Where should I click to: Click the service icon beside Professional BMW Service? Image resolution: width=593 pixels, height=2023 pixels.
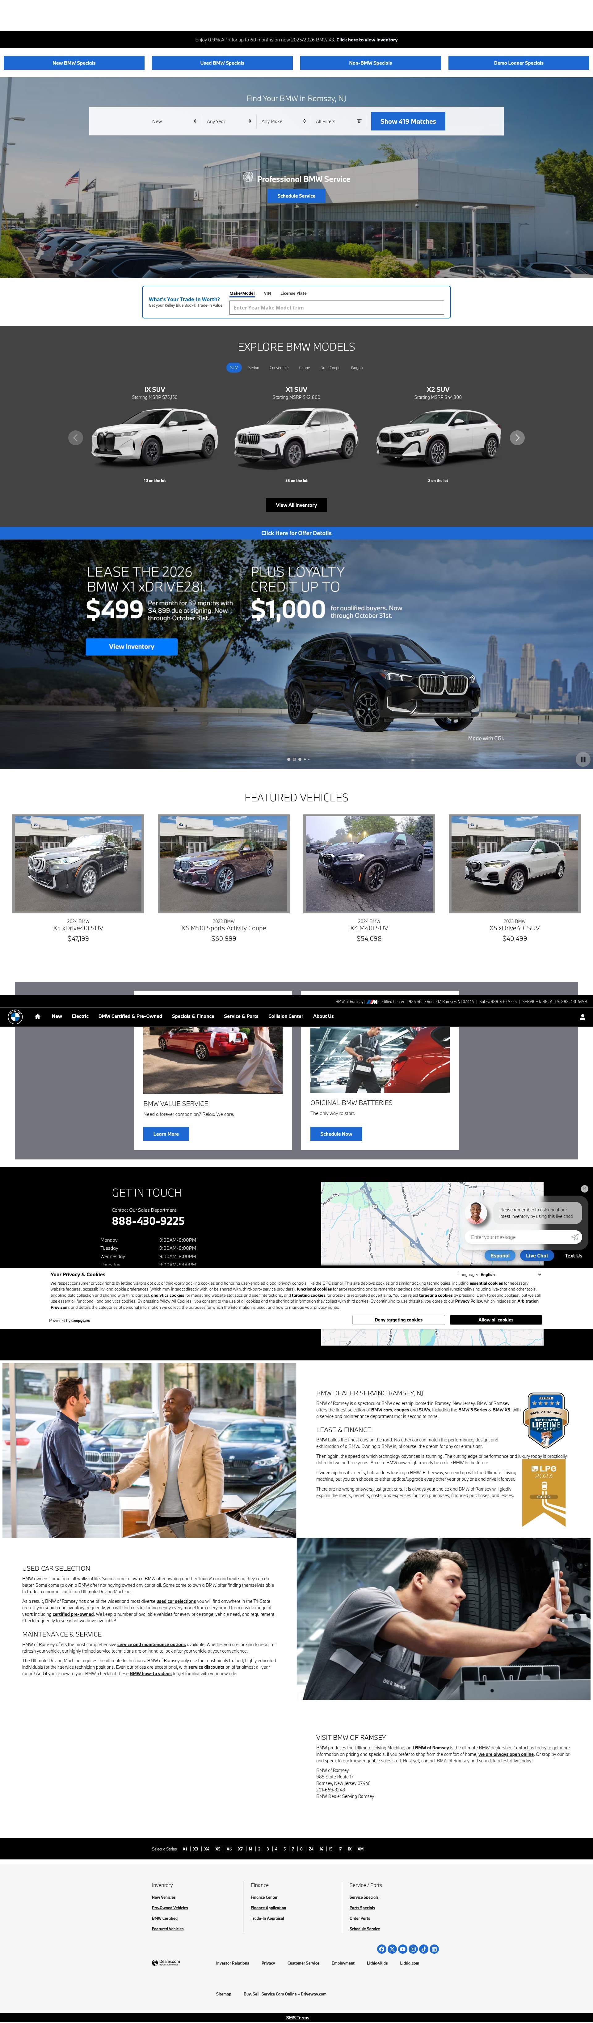coord(248,177)
